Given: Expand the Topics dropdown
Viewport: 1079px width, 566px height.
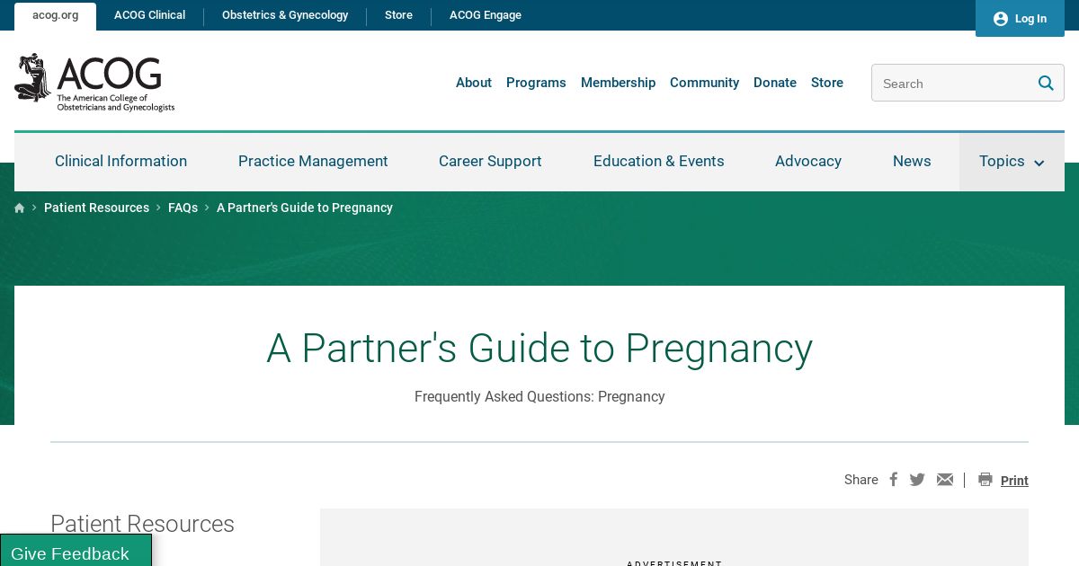Looking at the screenshot, I should click(x=1012, y=162).
